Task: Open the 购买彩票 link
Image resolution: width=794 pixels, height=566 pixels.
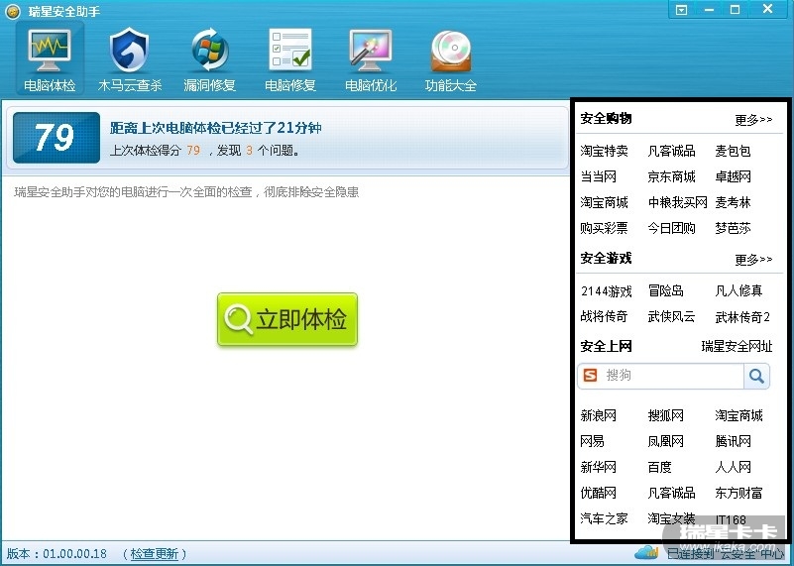Action: 604,228
